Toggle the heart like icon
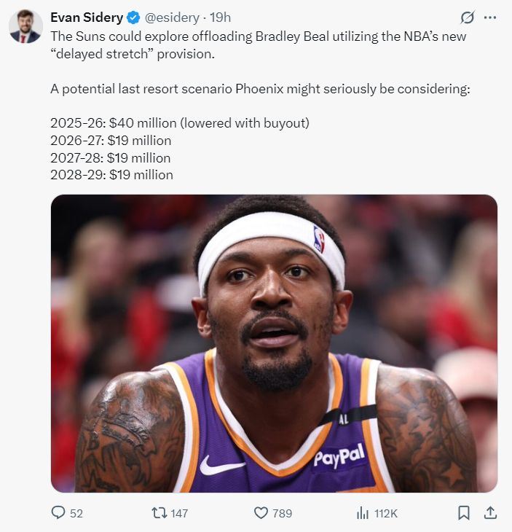 point(261,512)
